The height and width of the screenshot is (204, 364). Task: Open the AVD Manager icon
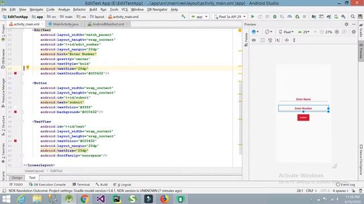tap(336, 16)
